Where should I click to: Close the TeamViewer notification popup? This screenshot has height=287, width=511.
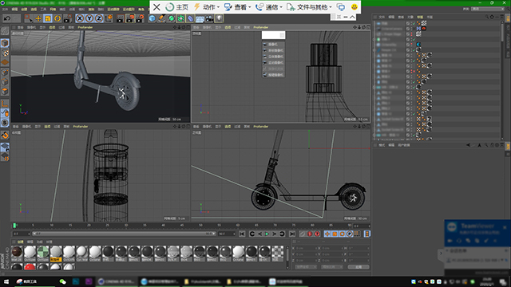pyautogui.click(x=505, y=227)
